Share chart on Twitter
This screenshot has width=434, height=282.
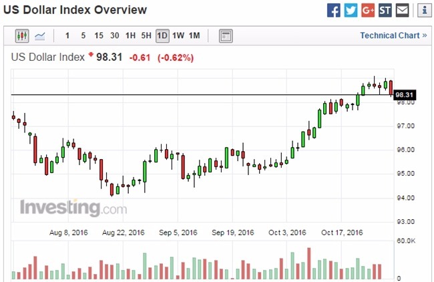coord(351,11)
